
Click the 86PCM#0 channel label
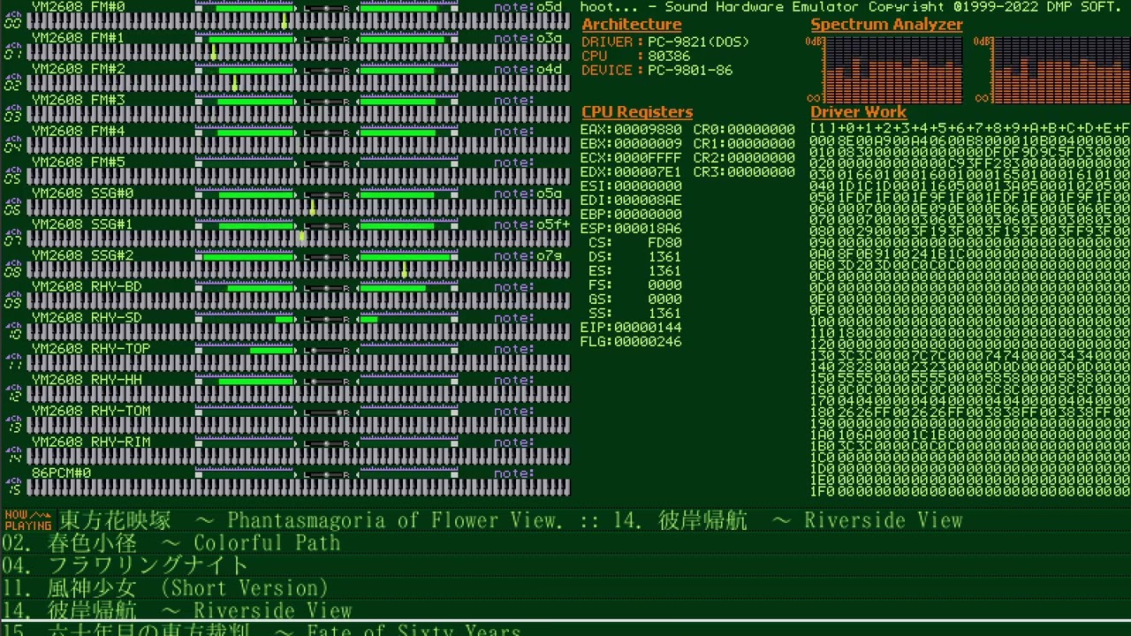point(61,473)
